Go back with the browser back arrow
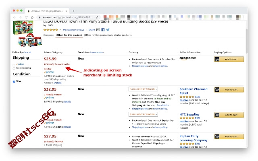This screenshot has width=258, height=161. point(15,17)
